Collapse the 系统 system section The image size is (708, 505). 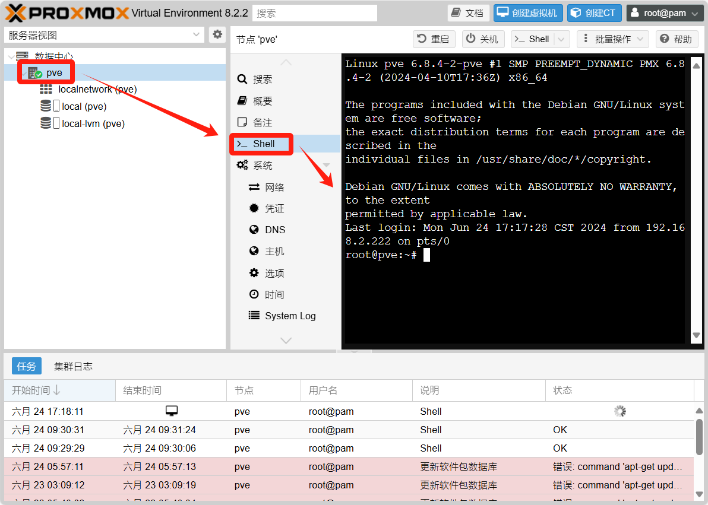(326, 166)
